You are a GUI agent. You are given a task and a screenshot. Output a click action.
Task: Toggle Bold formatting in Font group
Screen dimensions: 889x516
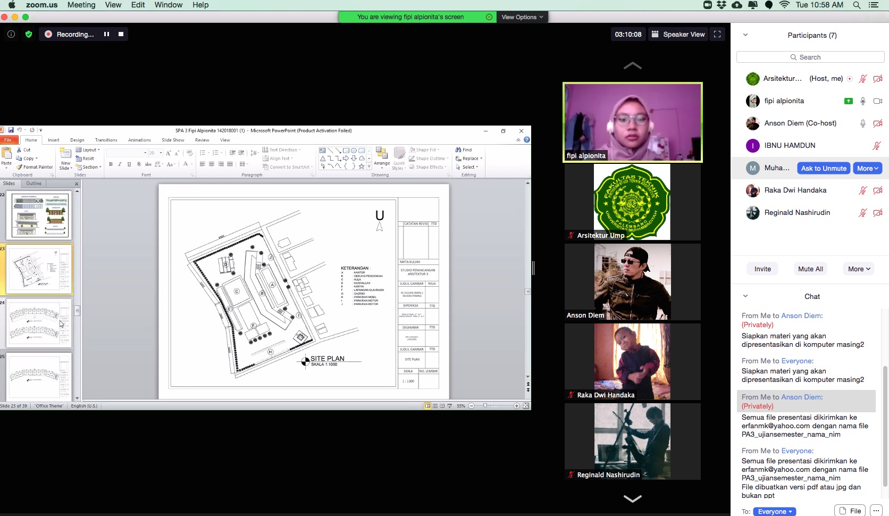click(111, 164)
